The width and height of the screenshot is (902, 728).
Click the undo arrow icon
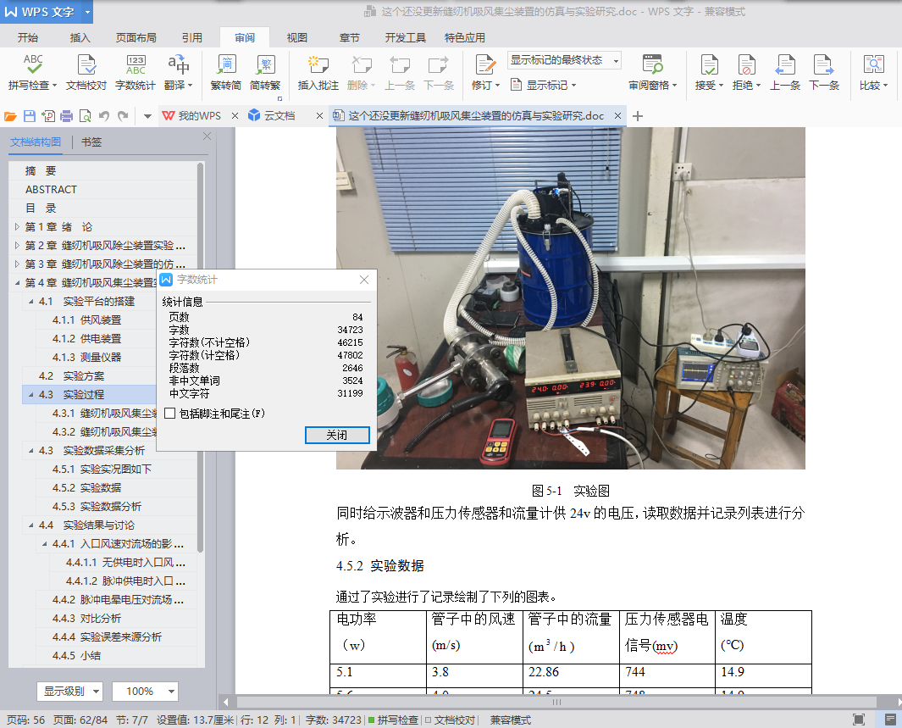[104, 116]
